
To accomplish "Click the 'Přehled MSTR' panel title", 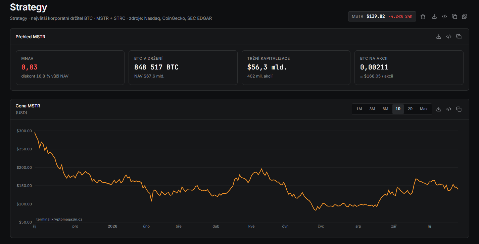I will click(31, 37).
